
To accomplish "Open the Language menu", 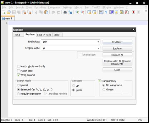I will tap(54, 7).
